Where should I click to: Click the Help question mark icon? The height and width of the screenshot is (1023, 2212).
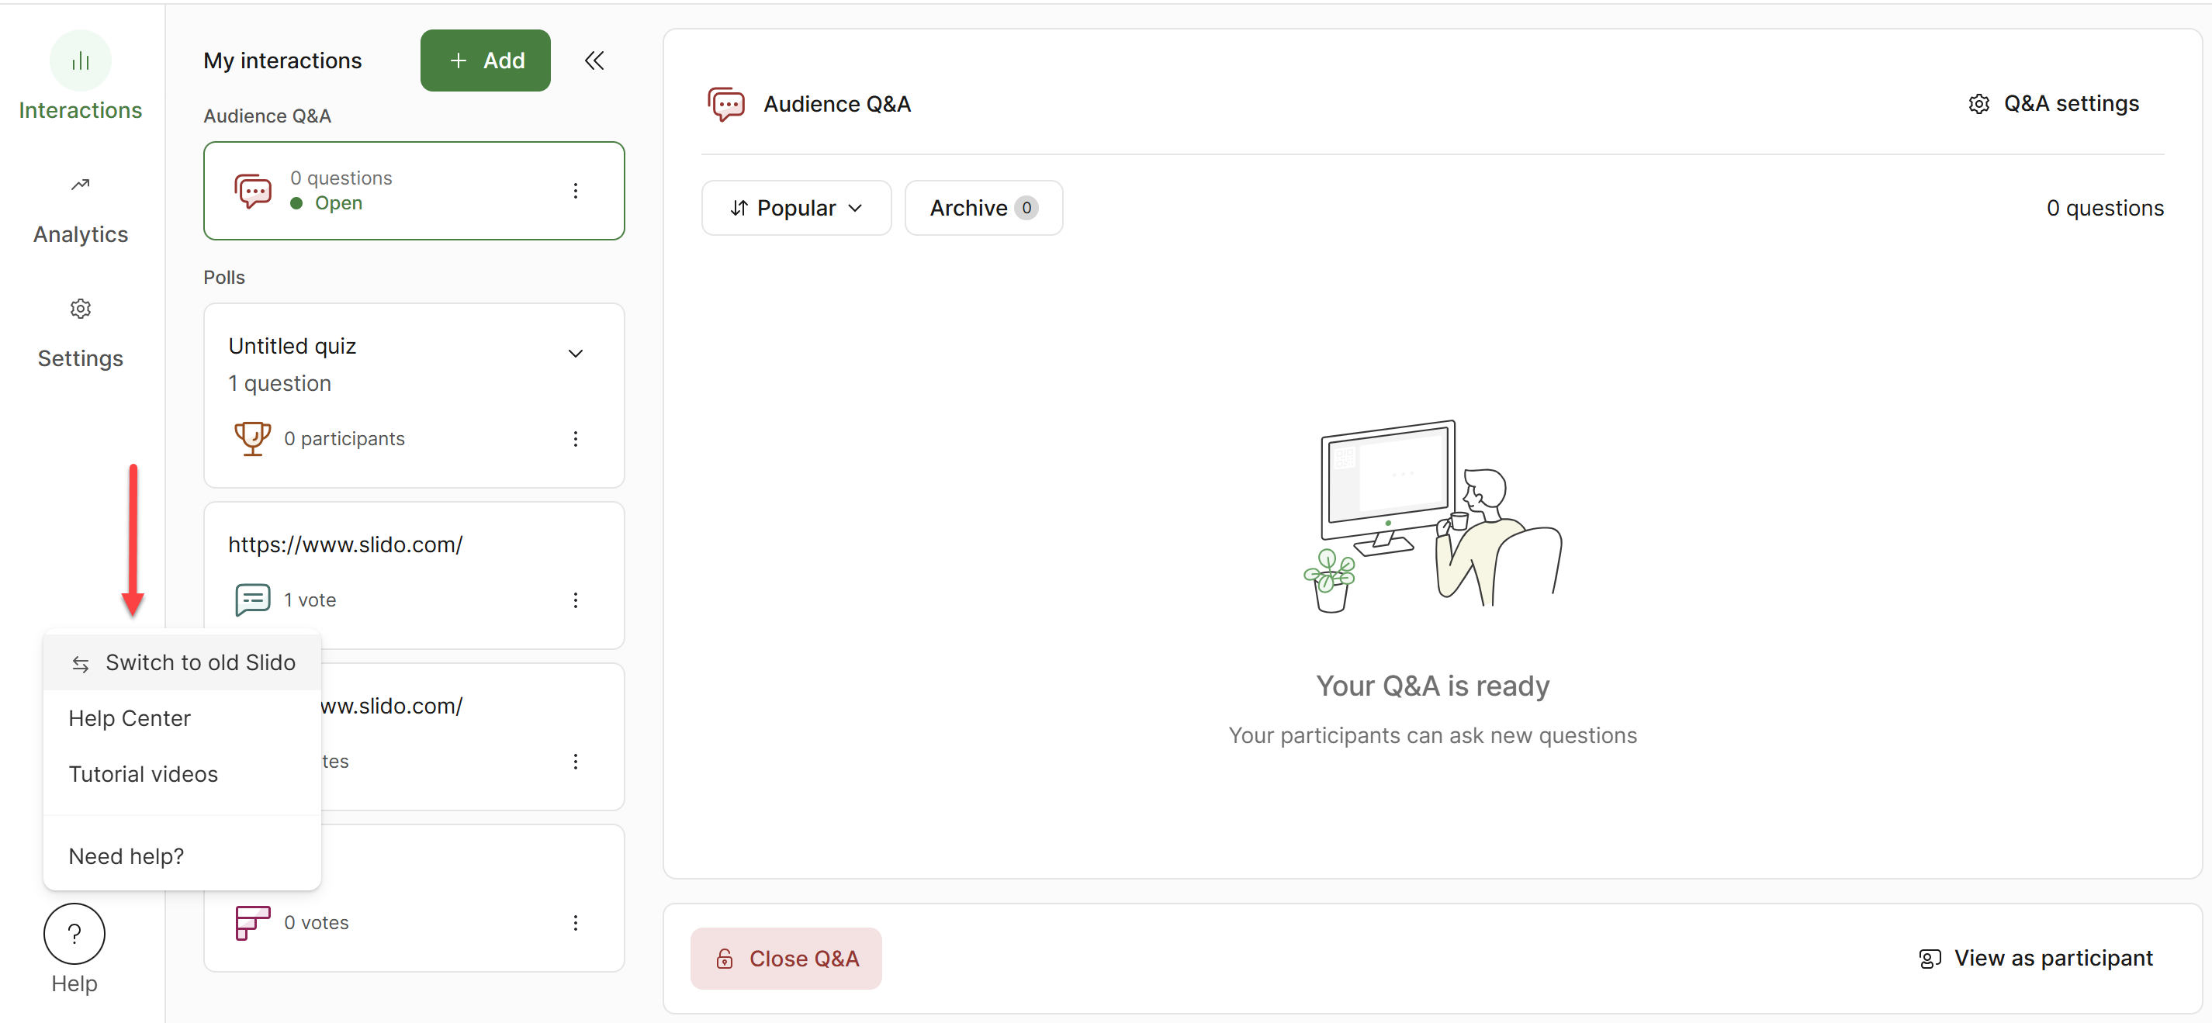coord(74,934)
